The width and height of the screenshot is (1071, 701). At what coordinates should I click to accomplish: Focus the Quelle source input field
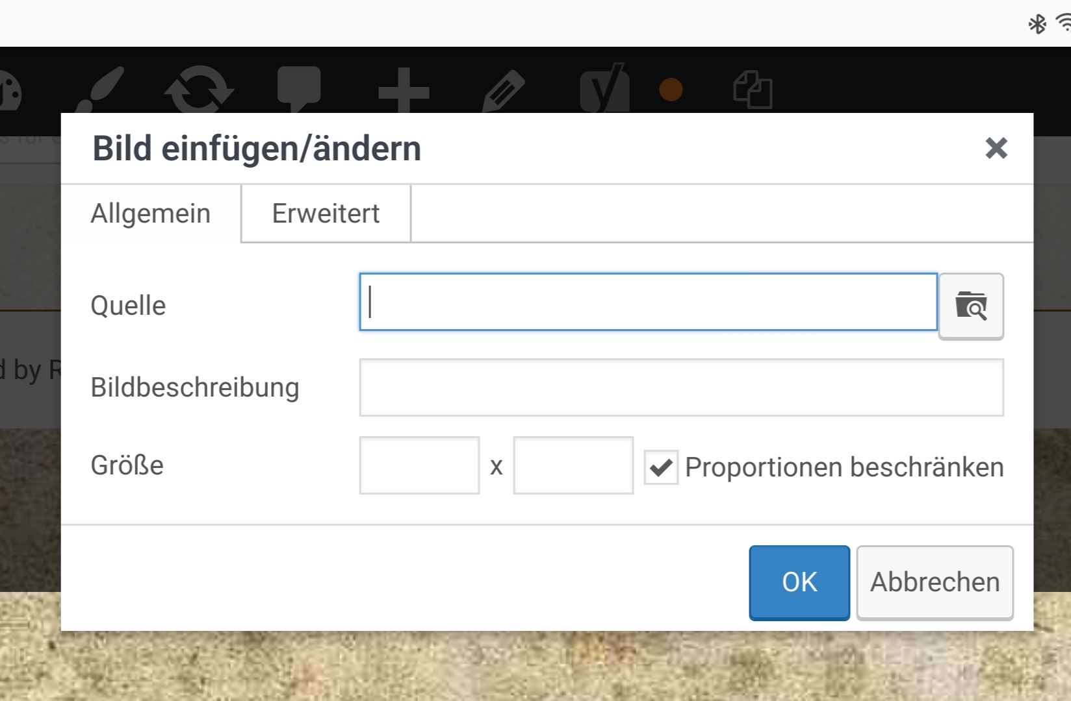coord(648,302)
